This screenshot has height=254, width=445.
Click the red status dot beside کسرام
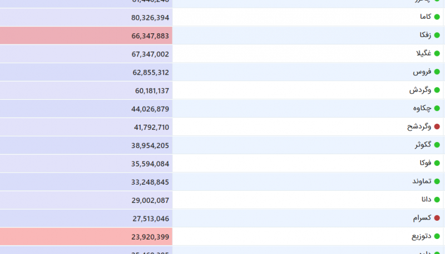(x=437, y=218)
